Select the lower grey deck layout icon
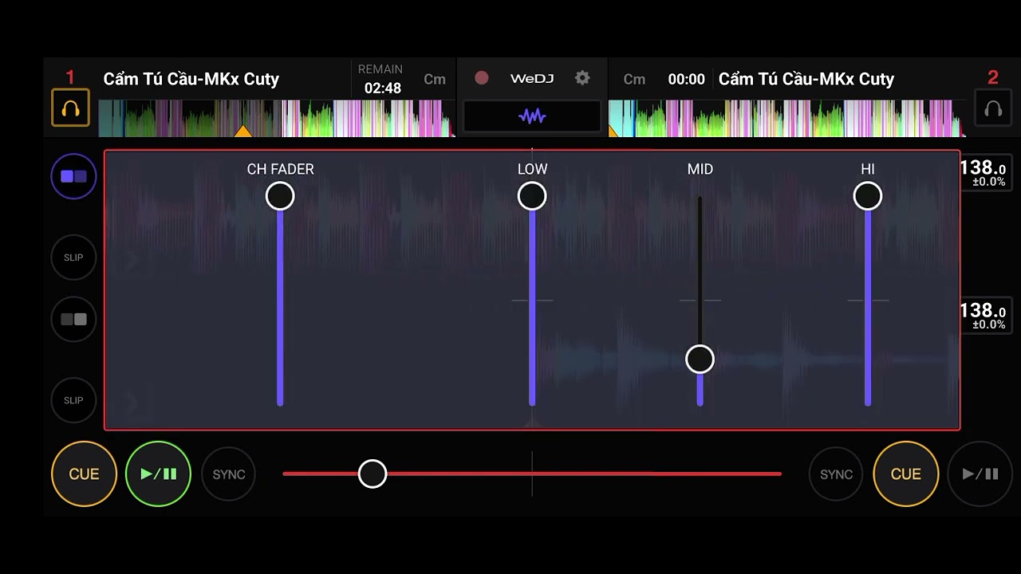Image resolution: width=1021 pixels, height=574 pixels. point(73,319)
